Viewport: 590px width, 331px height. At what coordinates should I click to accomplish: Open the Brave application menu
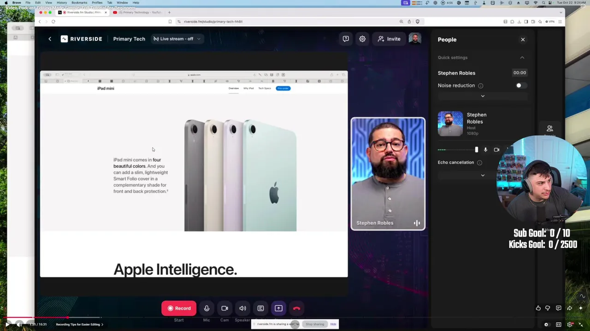[16, 3]
